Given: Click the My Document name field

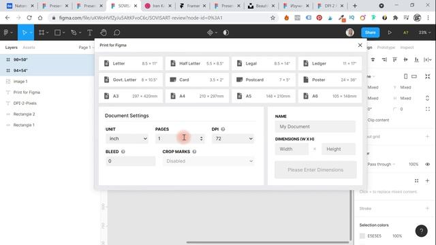Looking at the screenshot, I should tap(315, 127).
